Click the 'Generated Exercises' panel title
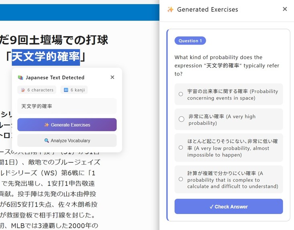The width and height of the screenshot is (294, 230). click(x=207, y=9)
